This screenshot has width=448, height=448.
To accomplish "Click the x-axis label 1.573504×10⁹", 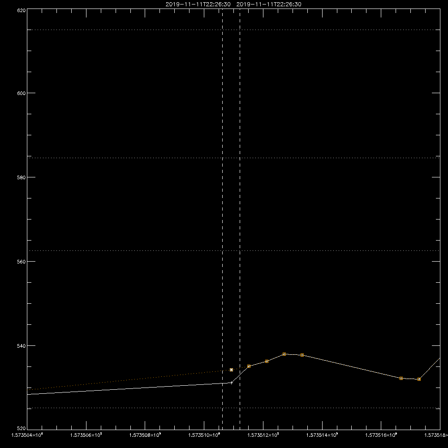I will (27, 435).
